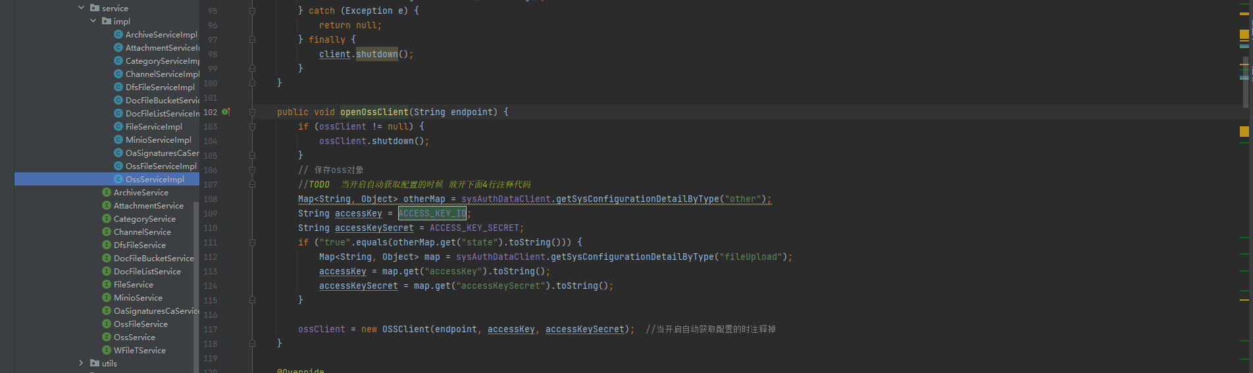
Task: Expand the utils folder
Action: point(81,363)
